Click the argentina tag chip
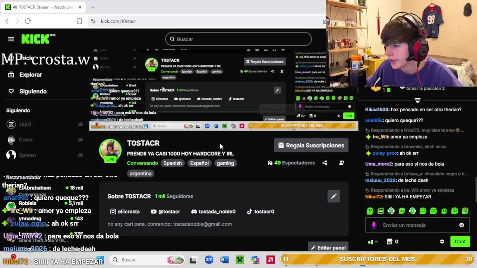 pyautogui.click(x=140, y=173)
